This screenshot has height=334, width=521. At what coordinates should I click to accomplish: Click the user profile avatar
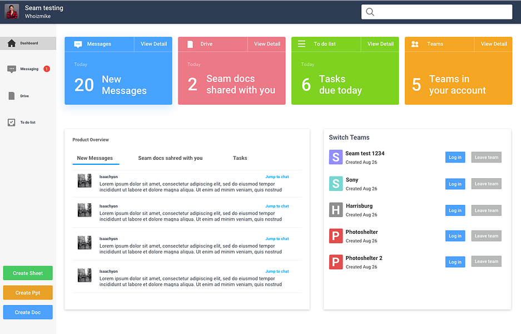click(12, 12)
